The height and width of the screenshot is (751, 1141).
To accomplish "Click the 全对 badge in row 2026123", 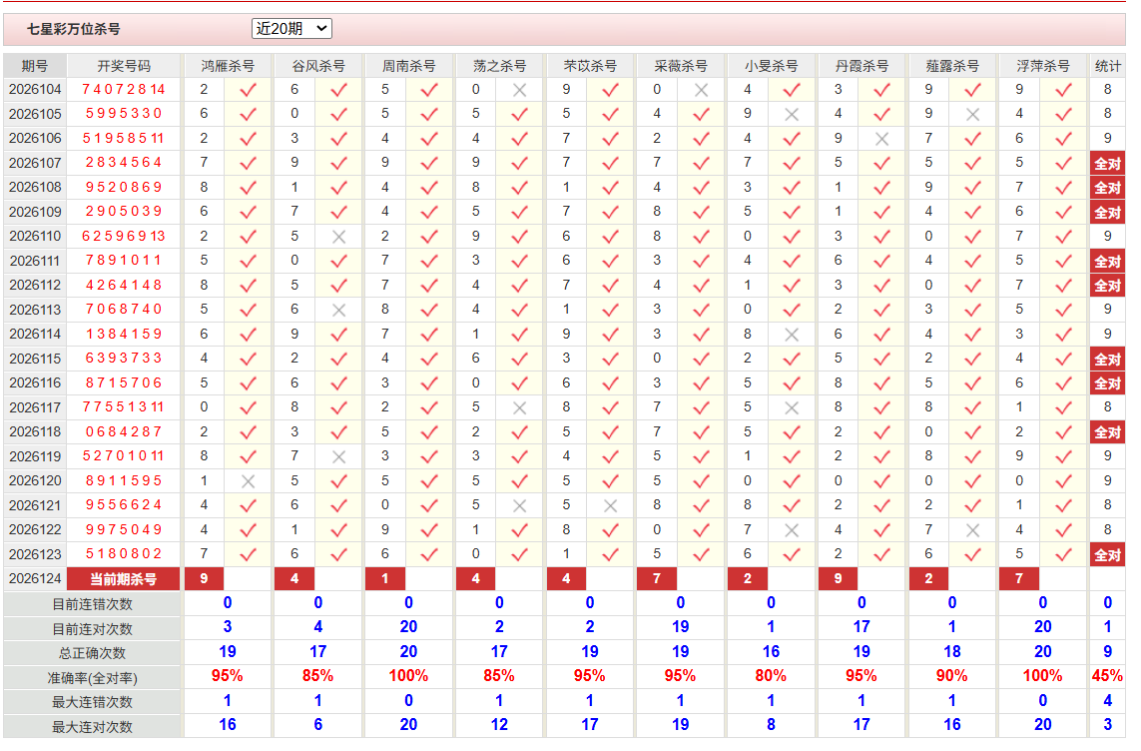I will [x=1107, y=555].
